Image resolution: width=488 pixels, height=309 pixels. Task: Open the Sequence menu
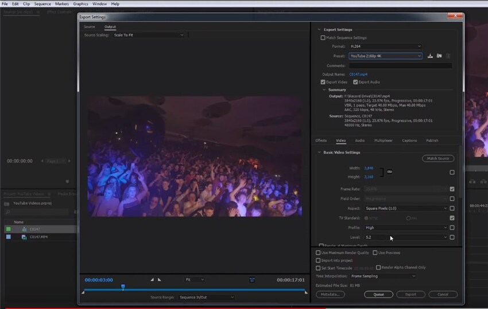coord(42,4)
